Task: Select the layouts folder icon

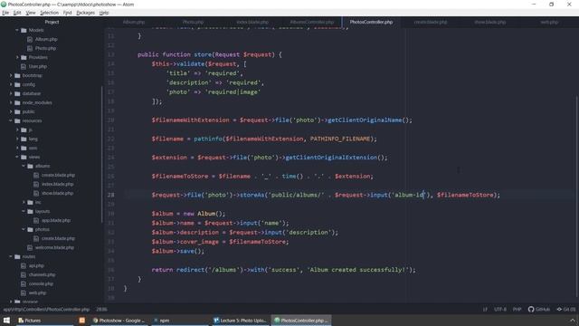Action: [x=30, y=211]
